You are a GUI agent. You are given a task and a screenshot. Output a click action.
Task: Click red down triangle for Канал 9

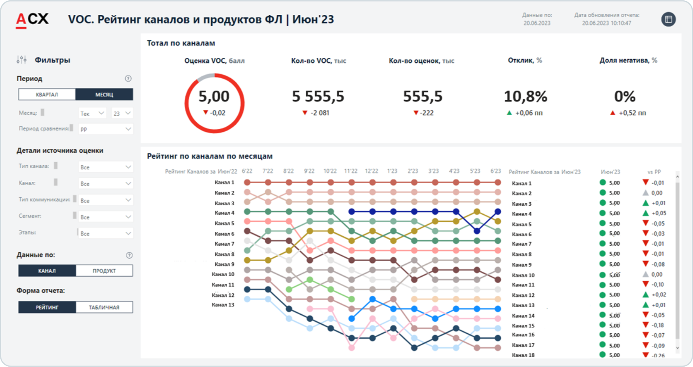pos(646,264)
